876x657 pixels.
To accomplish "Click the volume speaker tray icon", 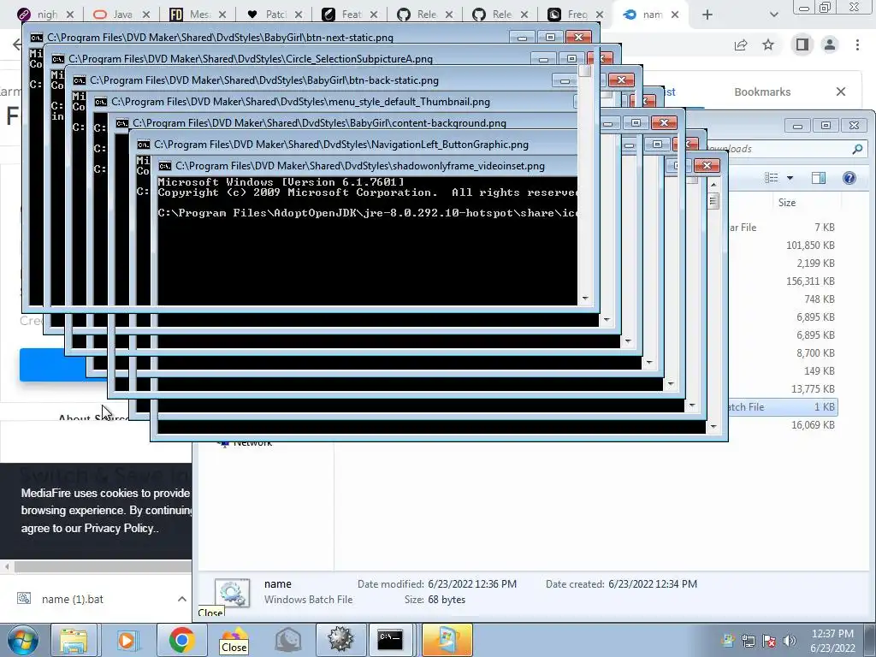I will (789, 640).
